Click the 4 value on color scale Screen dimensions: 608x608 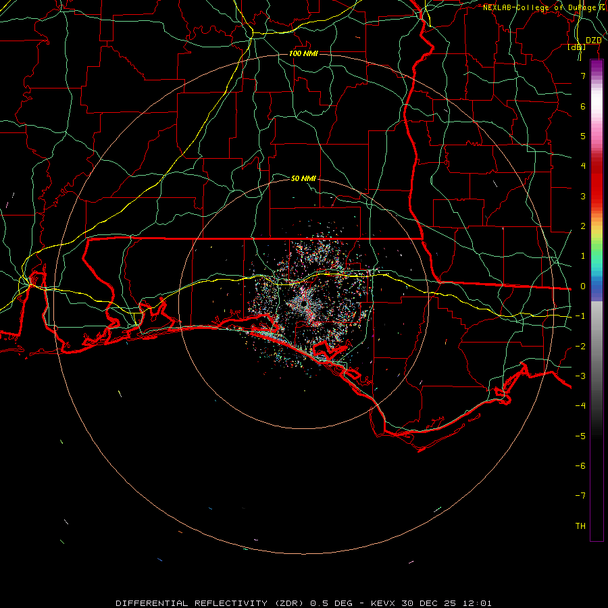point(583,166)
